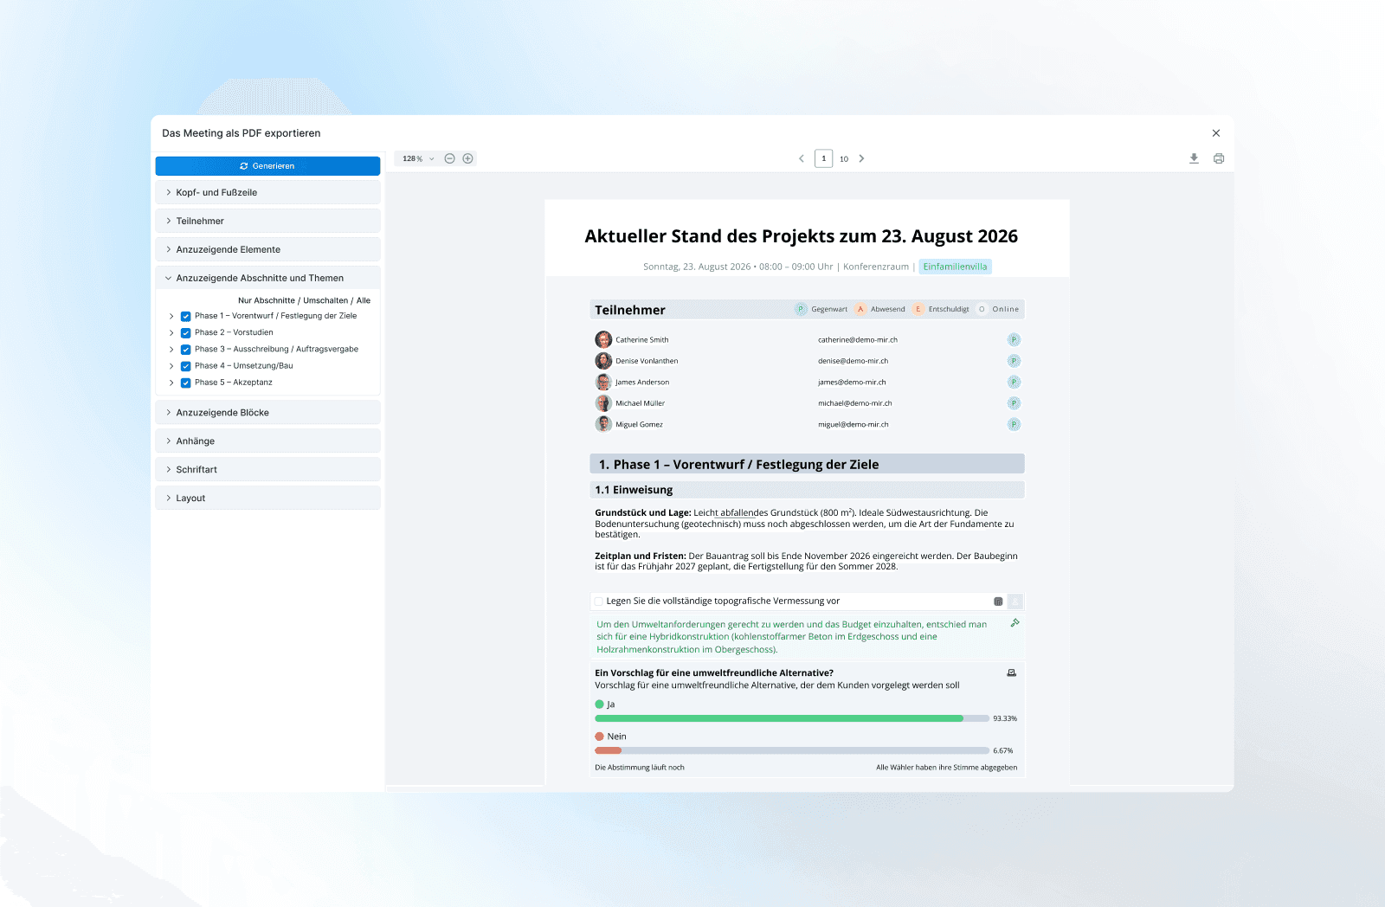Open the 128% zoom level dropdown
This screenshot has width=1385, height=907.
(418, 158)
